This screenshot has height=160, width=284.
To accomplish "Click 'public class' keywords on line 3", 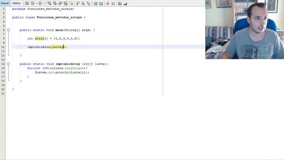I will 24,17.
